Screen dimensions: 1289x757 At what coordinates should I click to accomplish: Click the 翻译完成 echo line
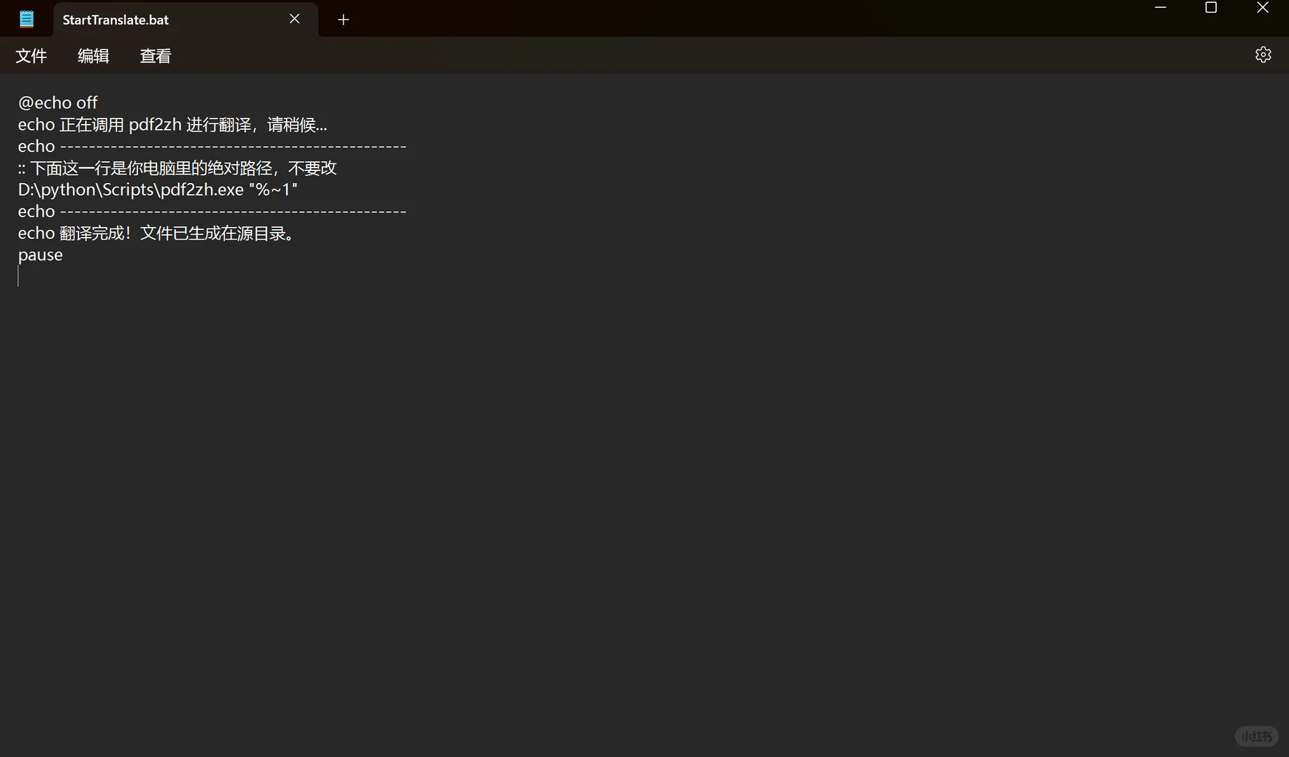[156, 233]
